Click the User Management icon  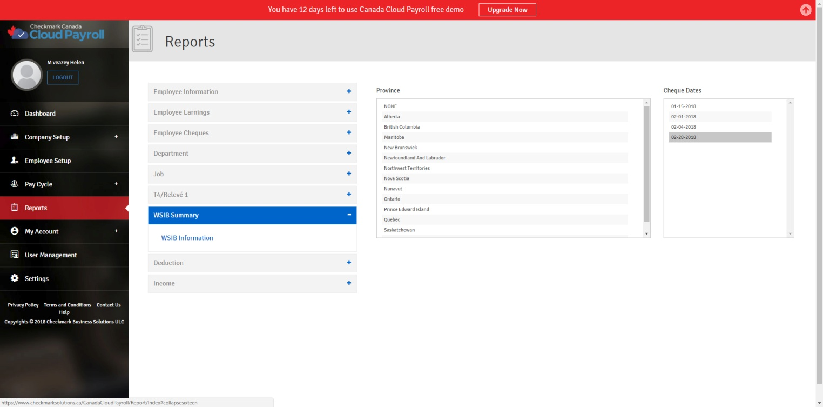15,255
